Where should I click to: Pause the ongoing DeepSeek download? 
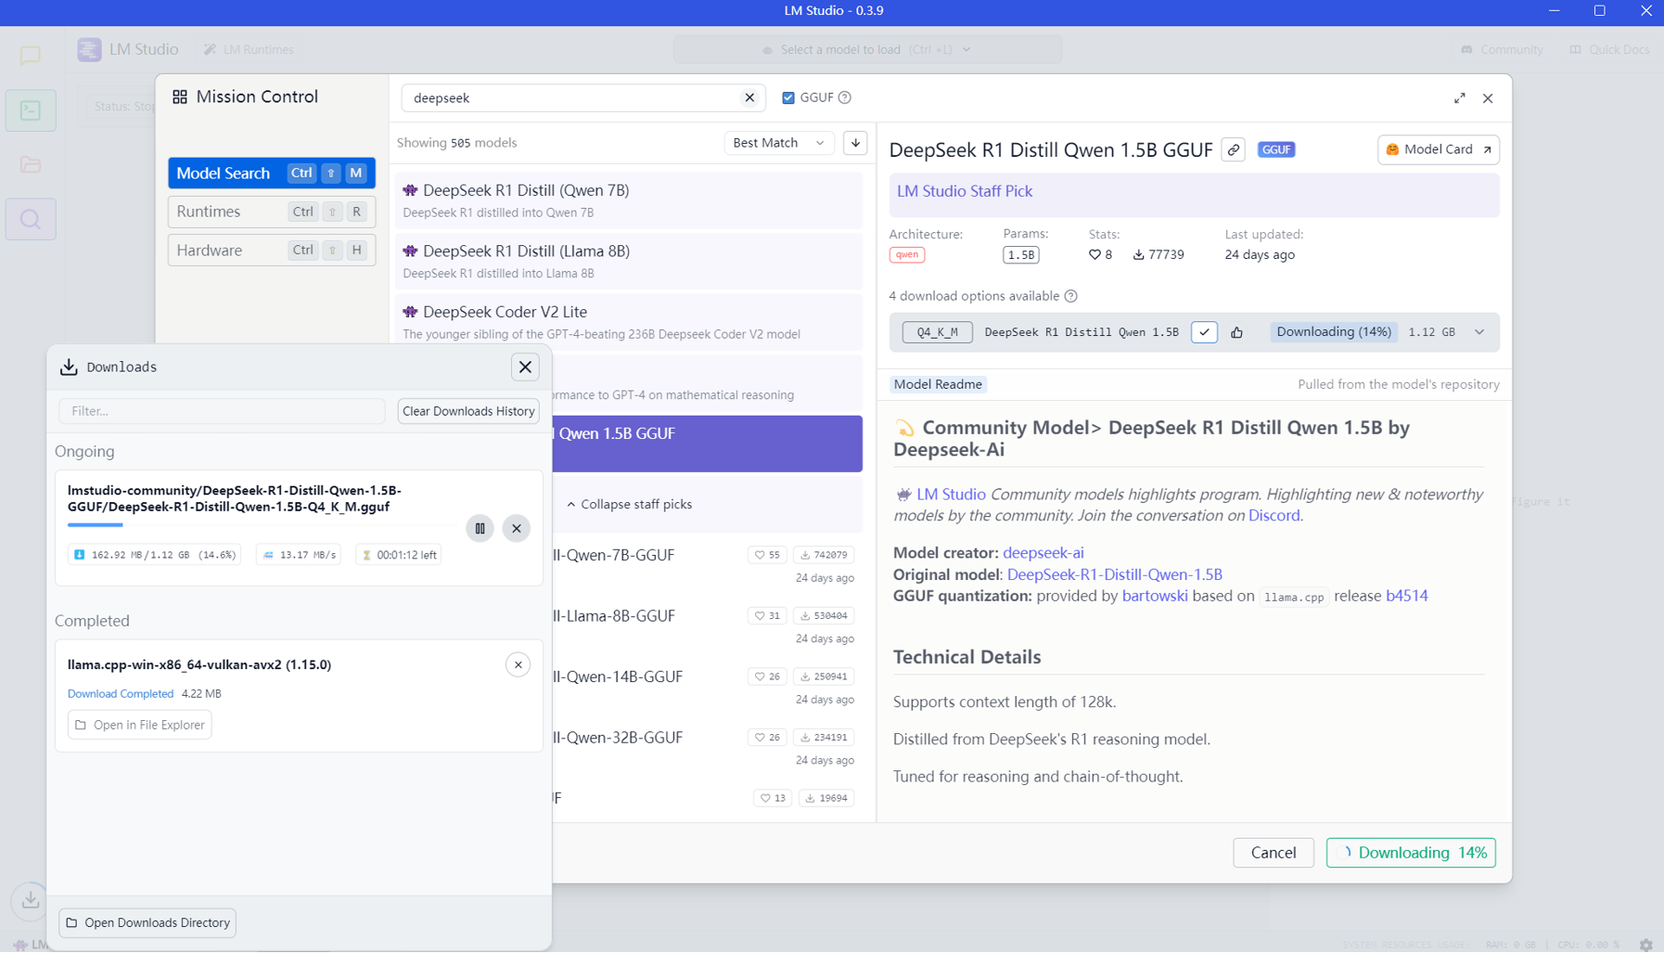tap(480, 529)
